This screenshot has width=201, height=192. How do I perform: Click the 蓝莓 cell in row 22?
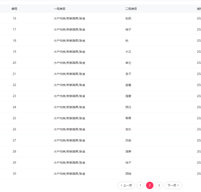[x=128, y=85]
